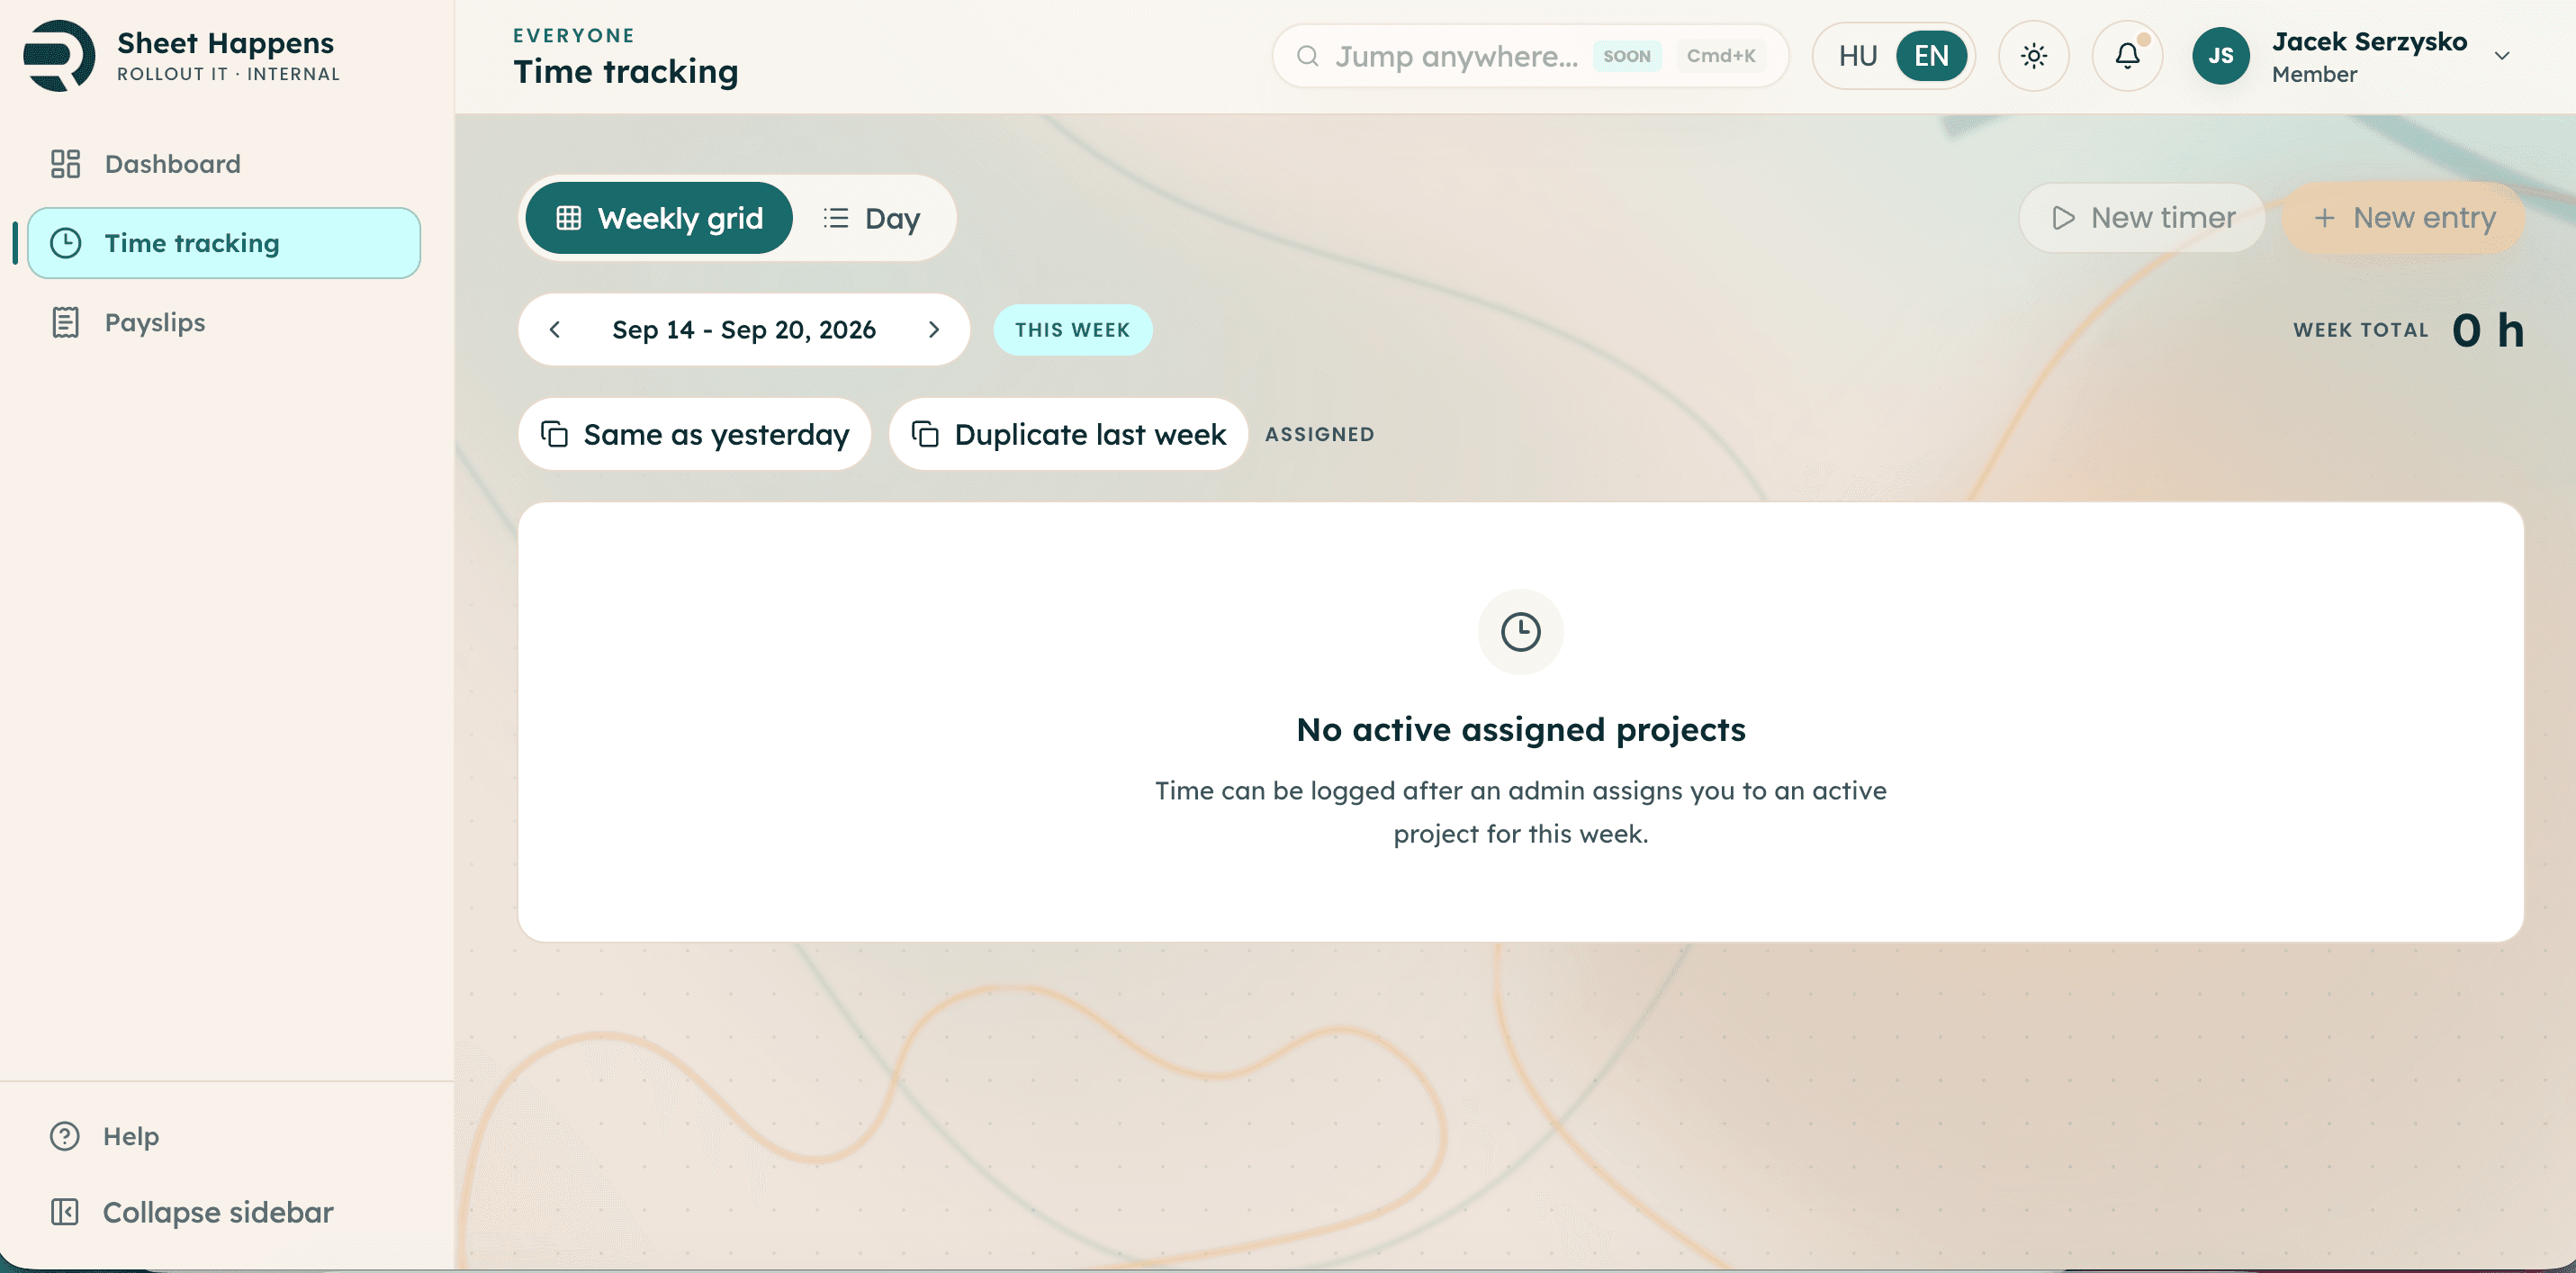The height and width of the screenshot is (1273, 2576).
Task: Create a New entry
Action: click(x=2403, y=217)
